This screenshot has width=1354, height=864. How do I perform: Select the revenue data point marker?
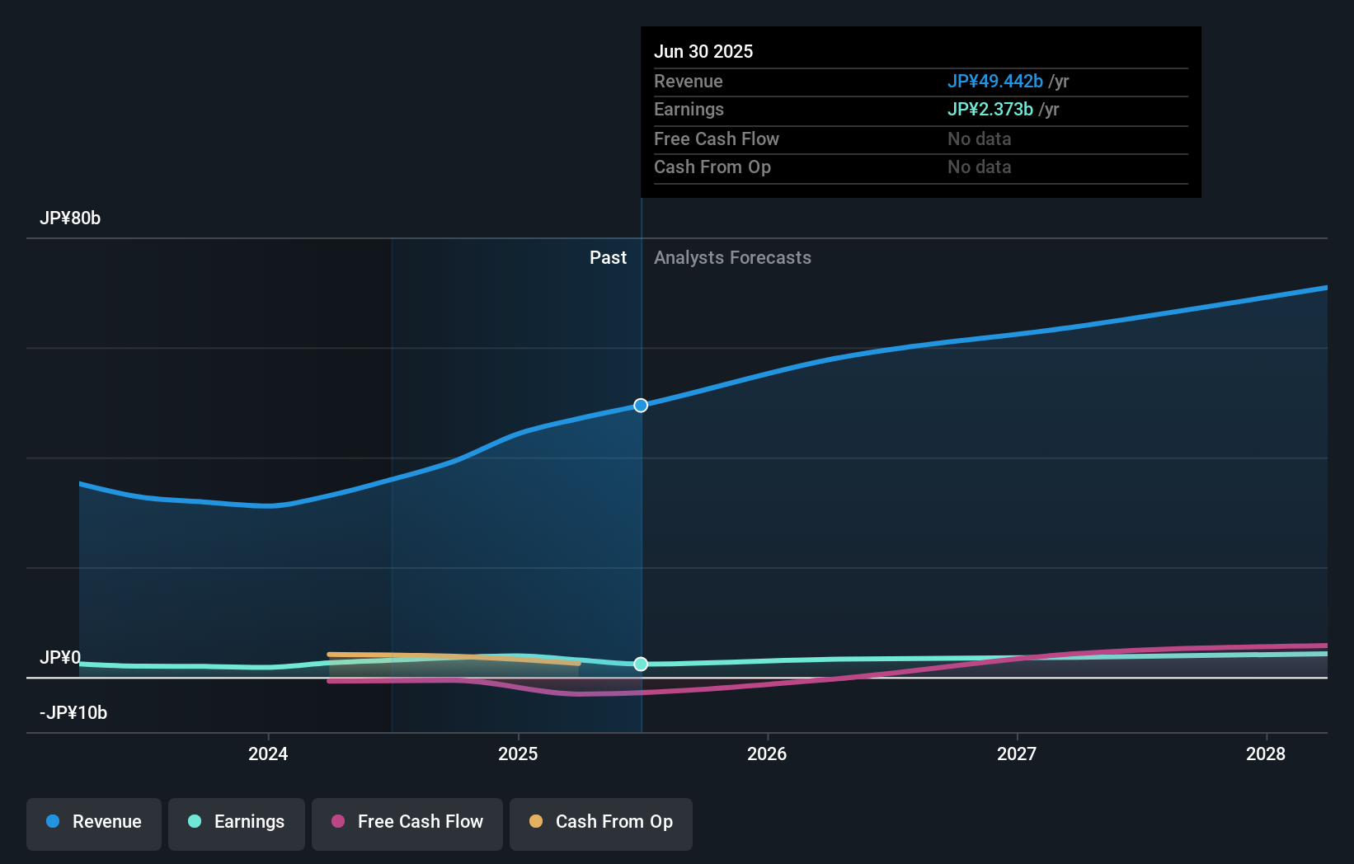(641, 406)
